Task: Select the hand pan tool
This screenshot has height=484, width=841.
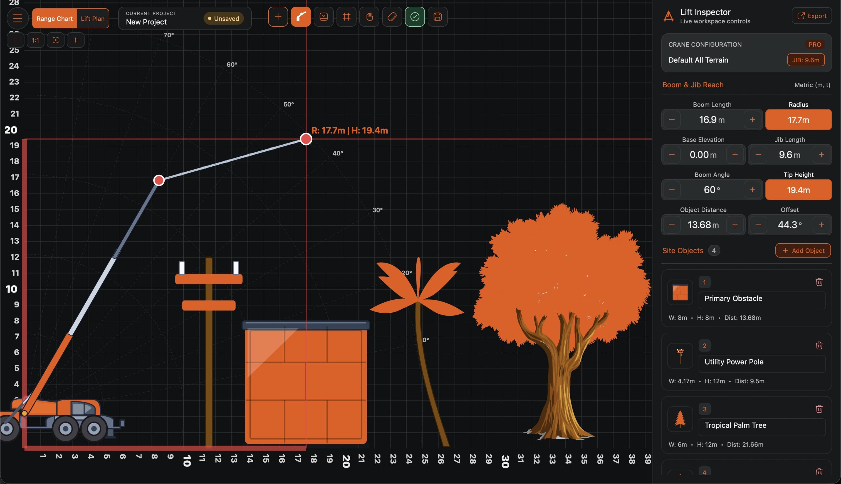Action: (369, 17)
